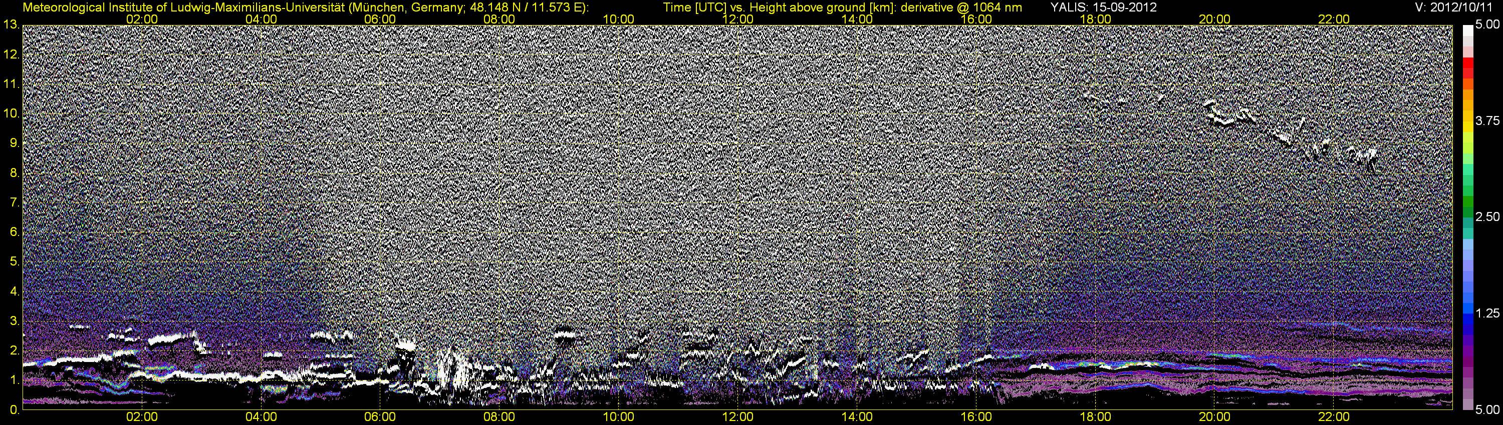Select 02:00 on the bottom time axis
1503x425 pixels.
coord(142,417)
